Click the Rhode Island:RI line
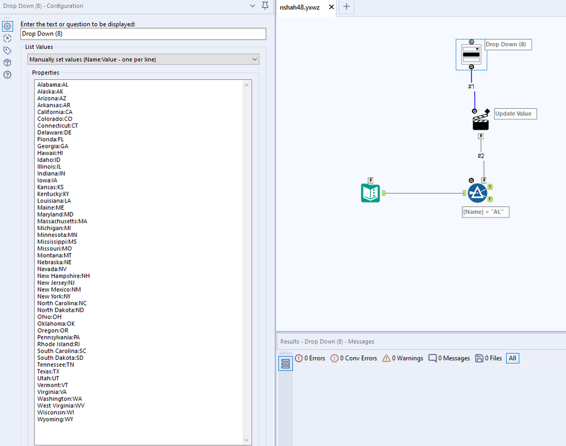The height and width of the screenshot is (446, 566). 58,344
